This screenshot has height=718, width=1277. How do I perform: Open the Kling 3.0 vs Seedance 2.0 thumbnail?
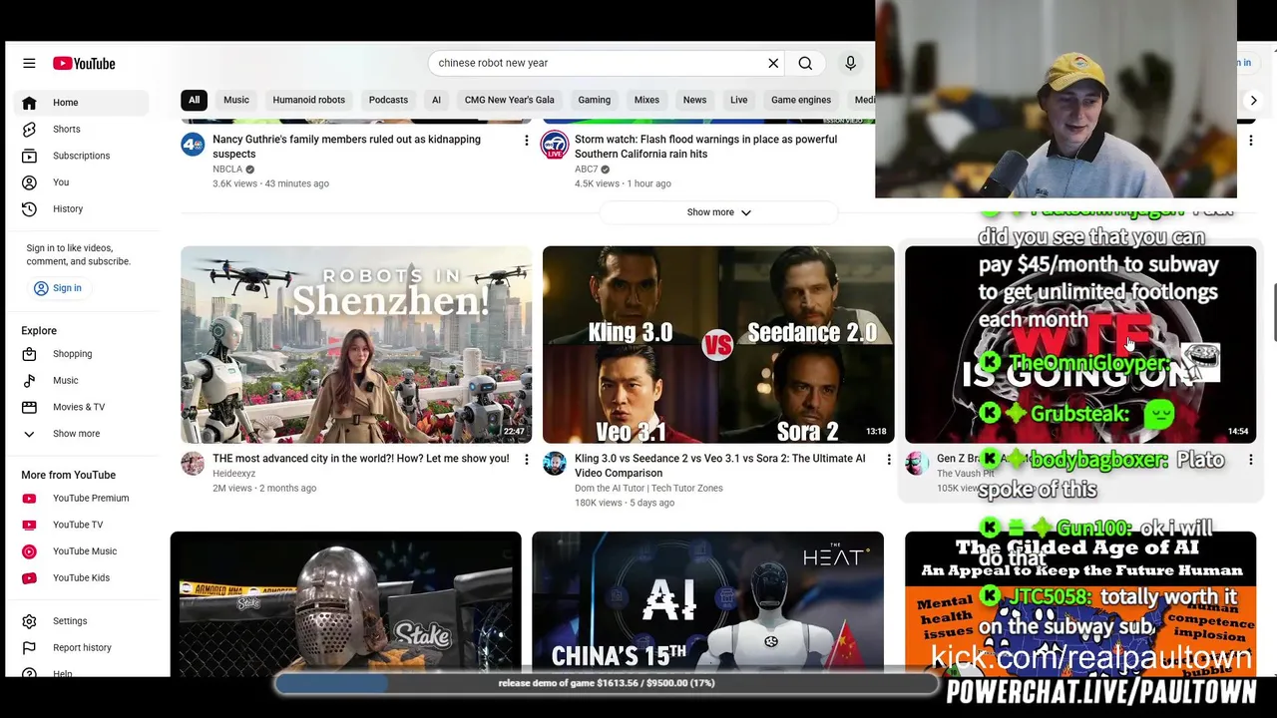718,344
